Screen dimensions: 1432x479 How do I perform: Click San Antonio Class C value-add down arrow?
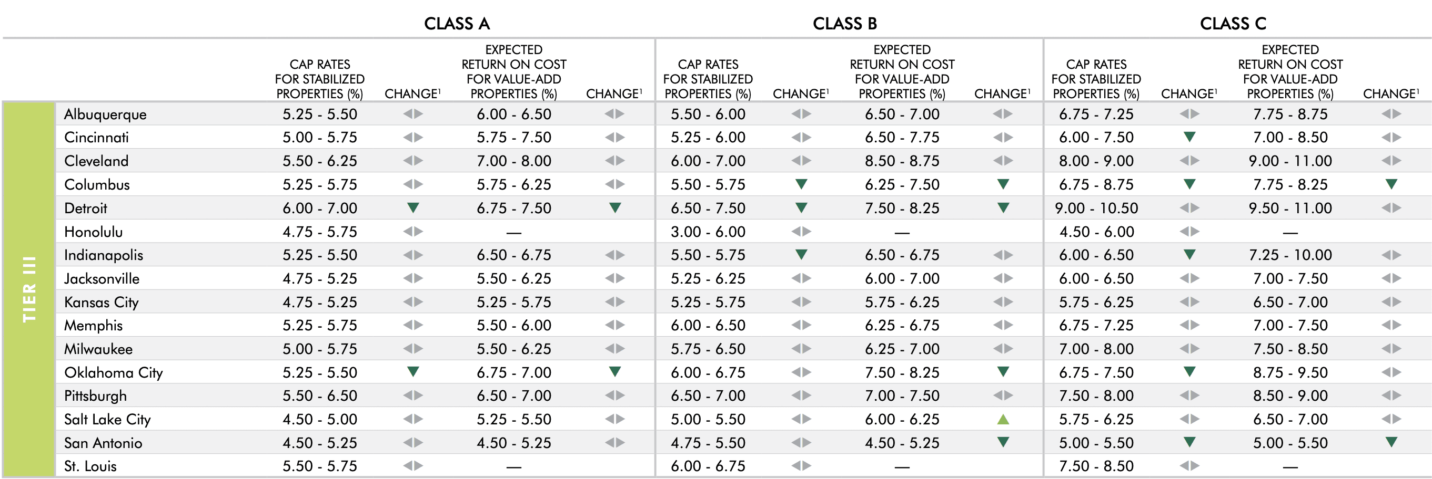click(x=1391, y=442)
